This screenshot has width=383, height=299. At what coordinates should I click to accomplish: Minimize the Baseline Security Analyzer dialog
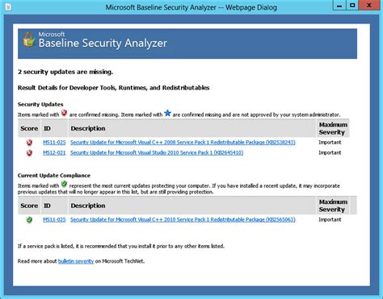click(x=339, y=6)
